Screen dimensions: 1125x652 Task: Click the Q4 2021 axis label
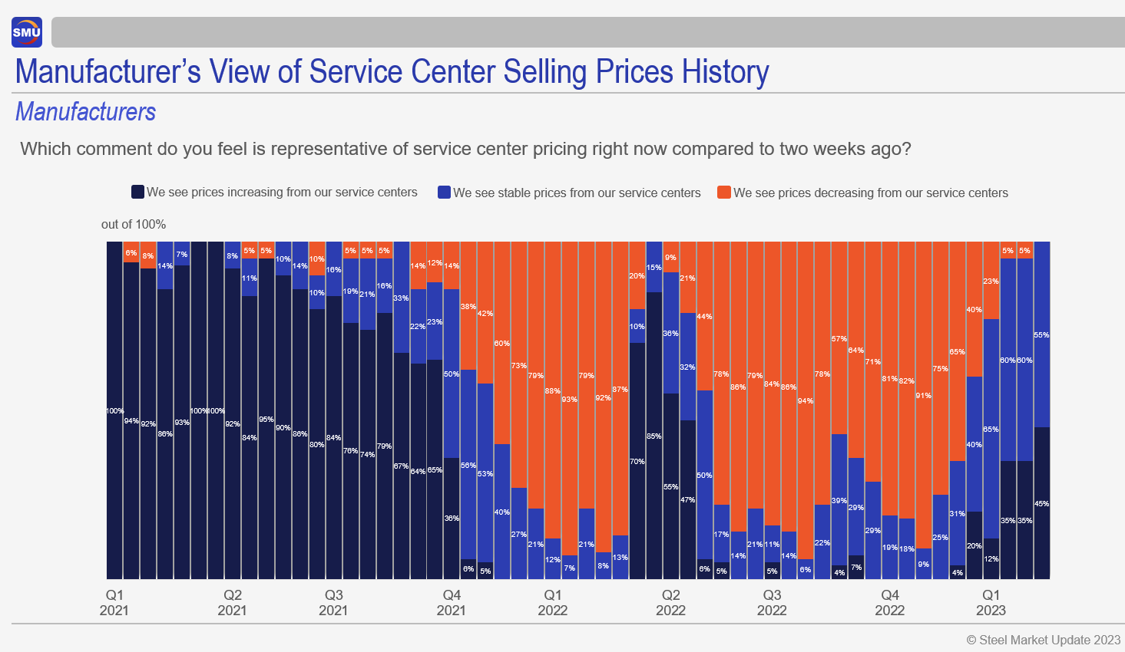pos(452,603)
